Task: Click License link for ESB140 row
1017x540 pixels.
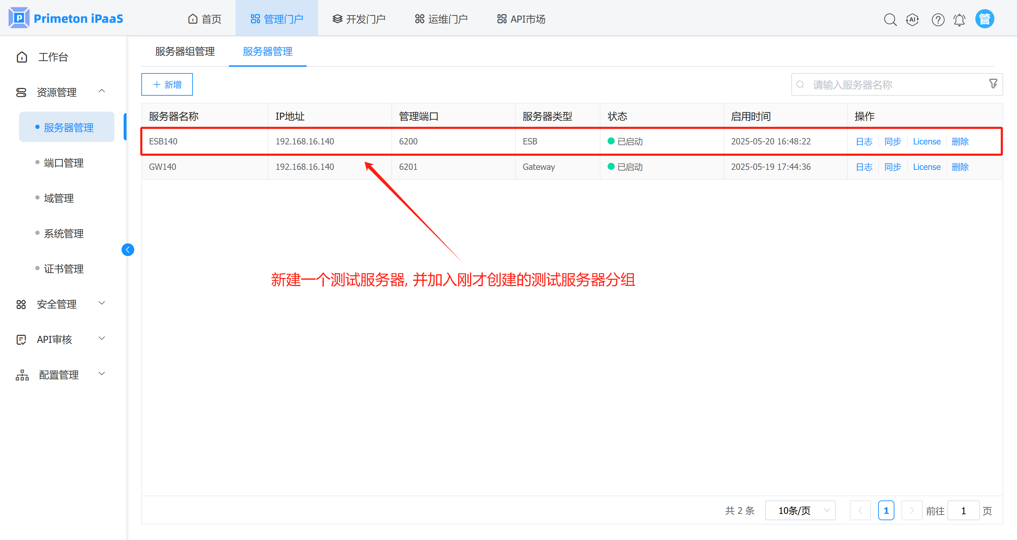Action: [927, 141]
